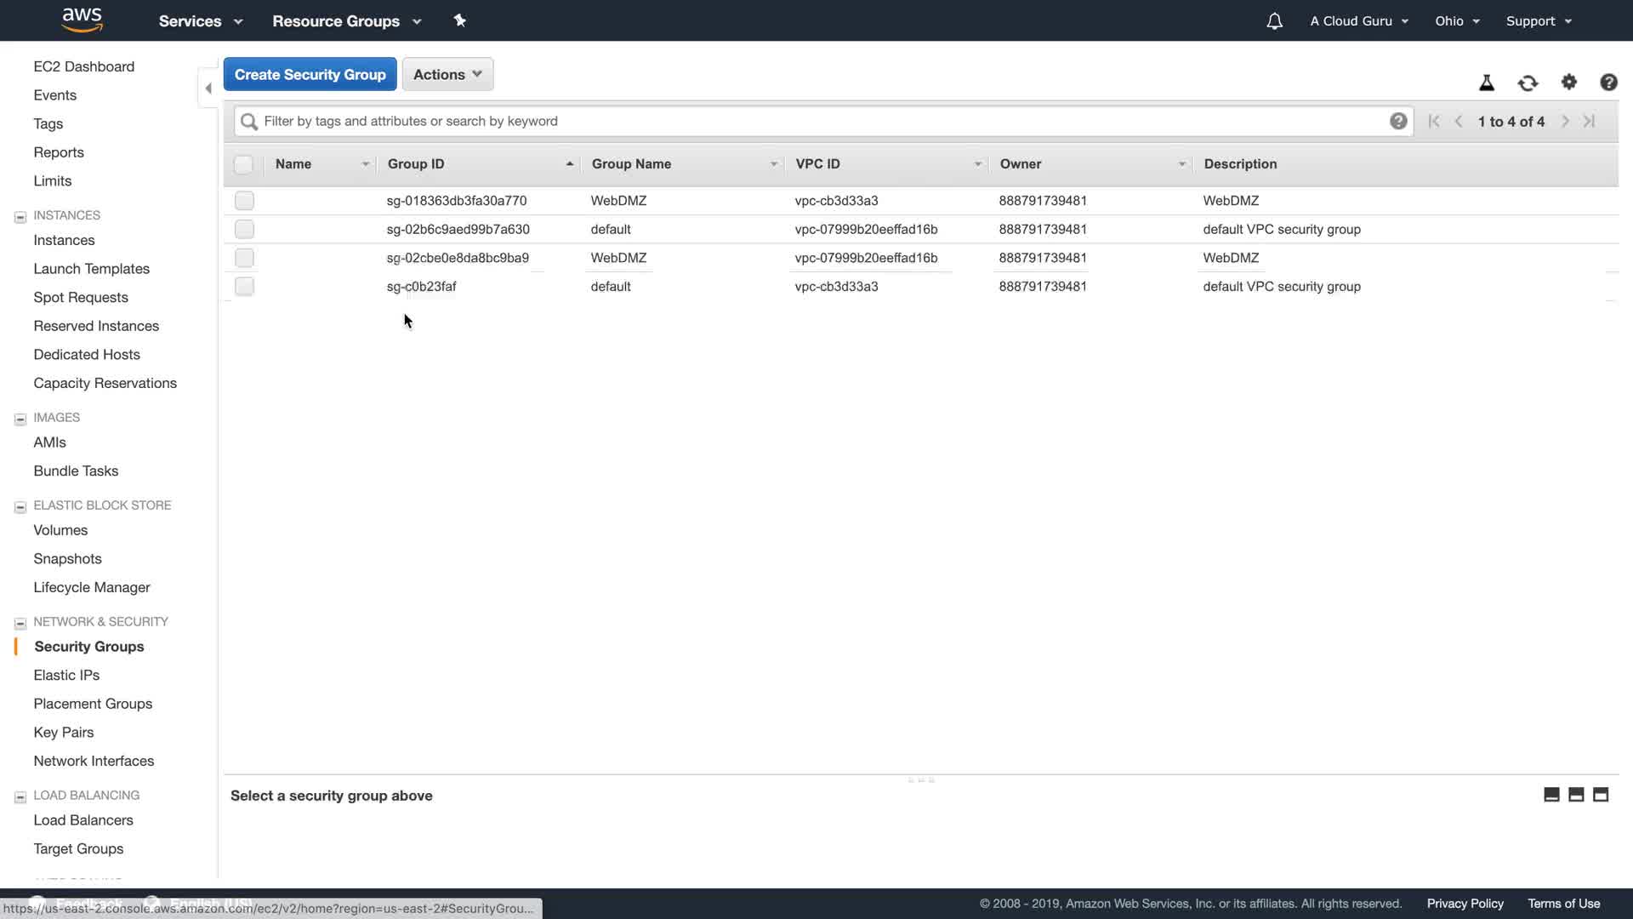The width and height of the screenshot is (1633, 919).
Task: Select checkbox for sg-c0b23faf row
Action: [x=244, y=287]
